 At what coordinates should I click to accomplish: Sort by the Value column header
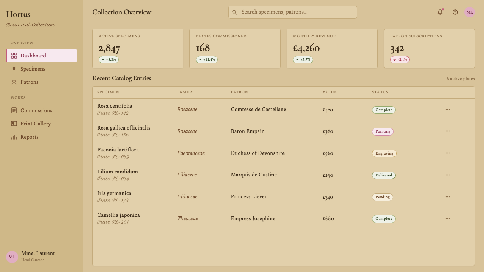329,92
